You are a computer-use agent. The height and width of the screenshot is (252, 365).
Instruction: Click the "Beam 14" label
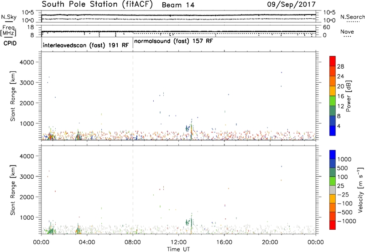coord(178,5)
